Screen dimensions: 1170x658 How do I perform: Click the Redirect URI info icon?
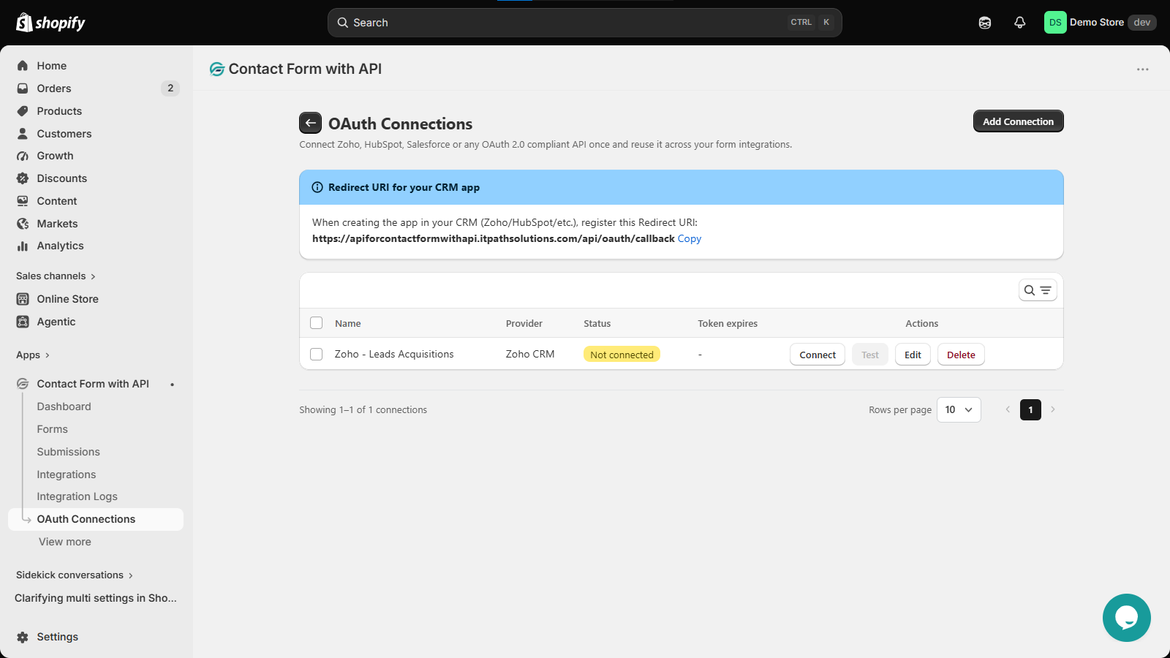317,187
